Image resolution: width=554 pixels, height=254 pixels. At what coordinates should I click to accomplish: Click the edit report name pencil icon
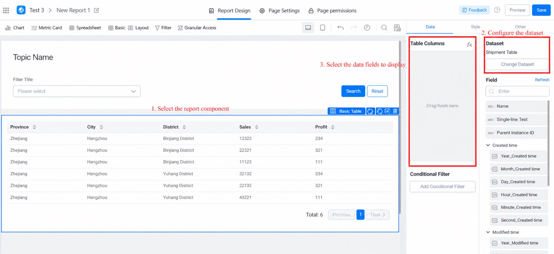click(x=96, y=10)
